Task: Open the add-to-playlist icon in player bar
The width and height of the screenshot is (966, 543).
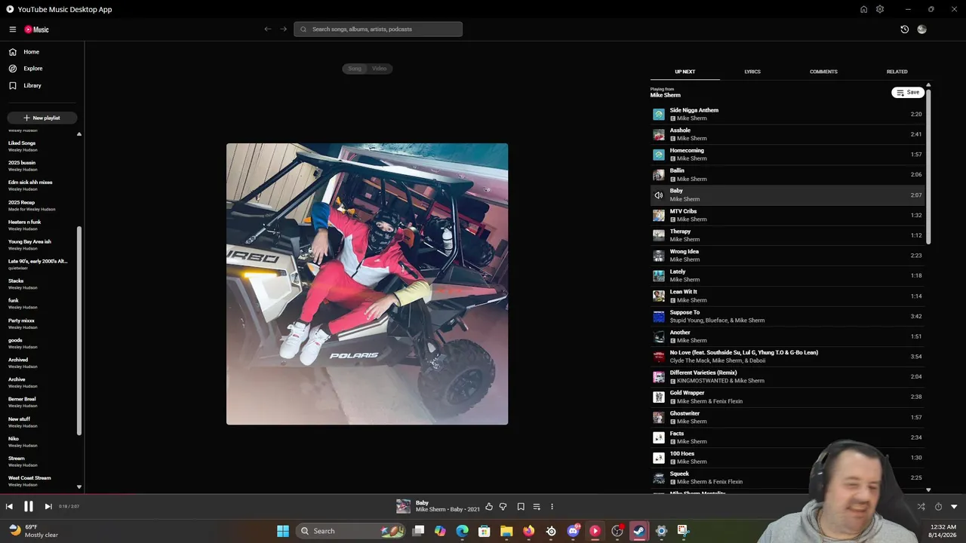Action: pyautogui.click(x=537, y=507)
